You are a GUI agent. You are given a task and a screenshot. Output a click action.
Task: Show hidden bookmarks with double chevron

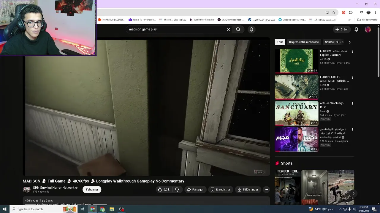[349, 20]
